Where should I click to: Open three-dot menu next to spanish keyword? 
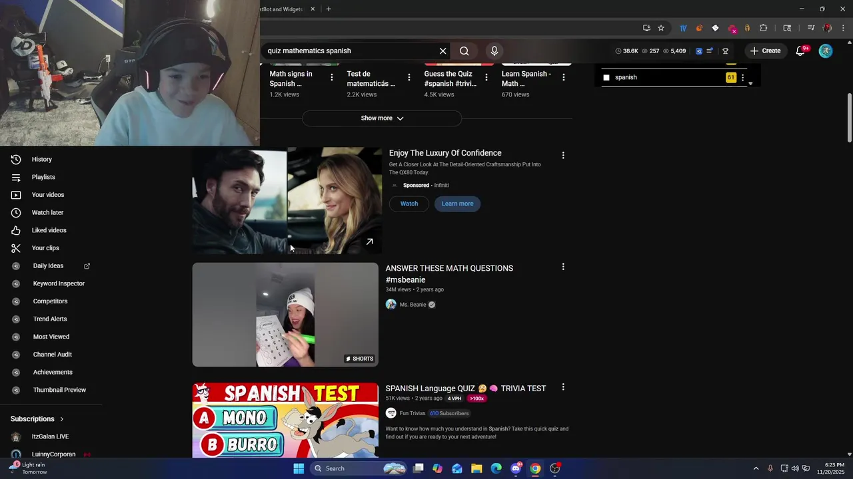point(742,78)
